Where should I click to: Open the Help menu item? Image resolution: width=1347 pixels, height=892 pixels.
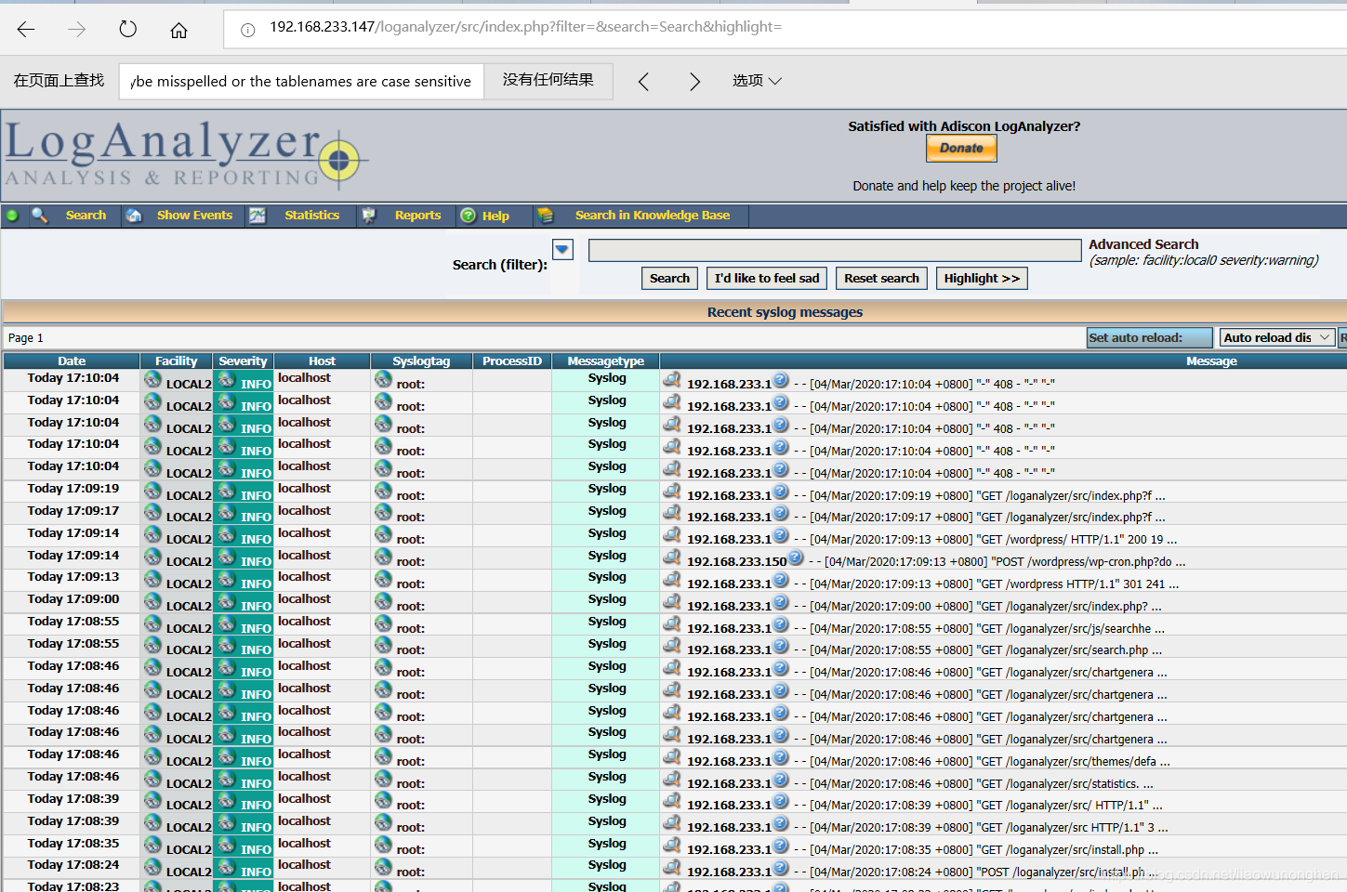[x=495, y=216]
